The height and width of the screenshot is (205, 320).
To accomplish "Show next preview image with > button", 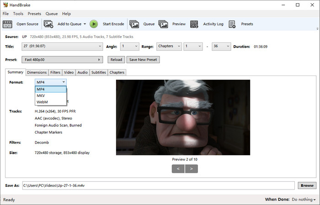I will (x=191, y=169).
